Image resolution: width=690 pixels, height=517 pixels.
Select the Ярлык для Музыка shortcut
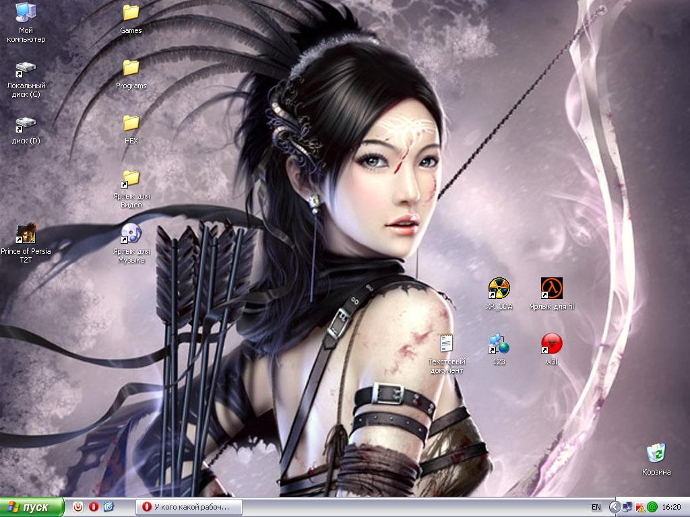(131, 234)
